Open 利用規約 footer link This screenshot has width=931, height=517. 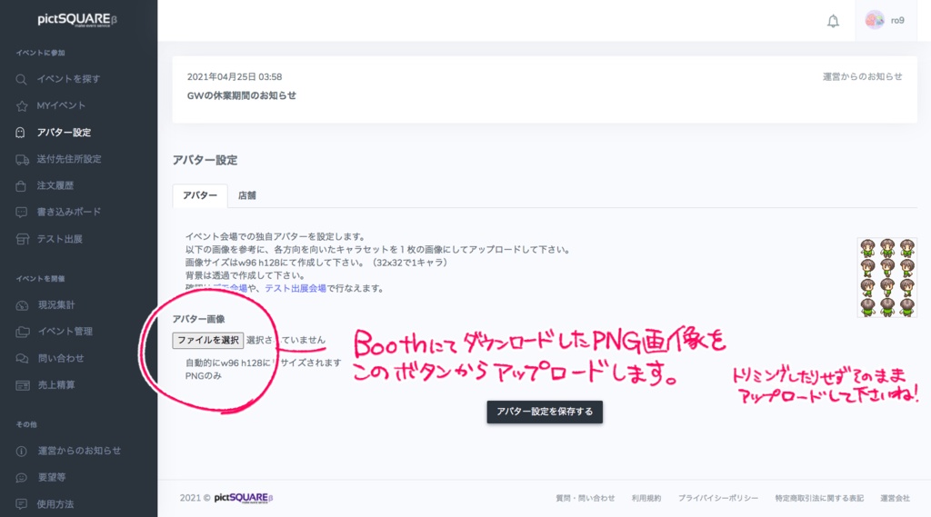[646, 499]
